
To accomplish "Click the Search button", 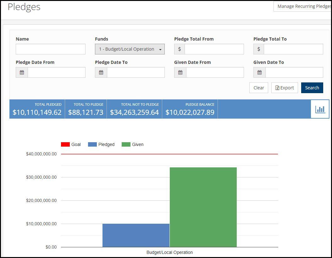I will (x=312, y=88).
